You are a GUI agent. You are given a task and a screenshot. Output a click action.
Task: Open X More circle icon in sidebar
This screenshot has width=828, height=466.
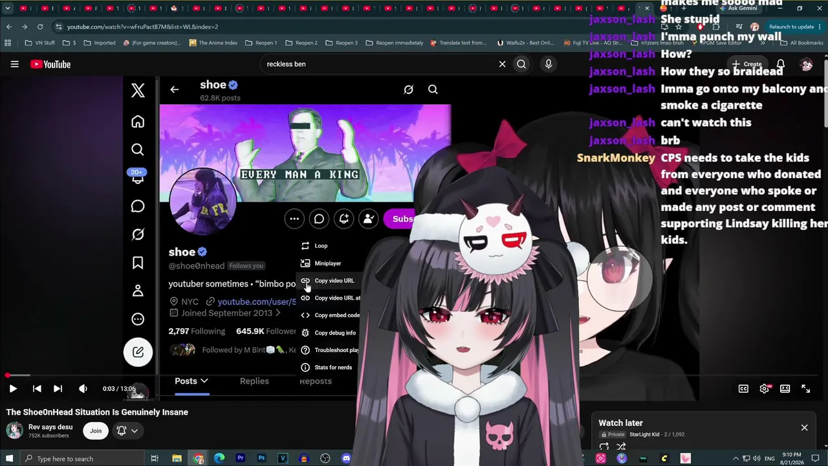click(x=138, y=319)
